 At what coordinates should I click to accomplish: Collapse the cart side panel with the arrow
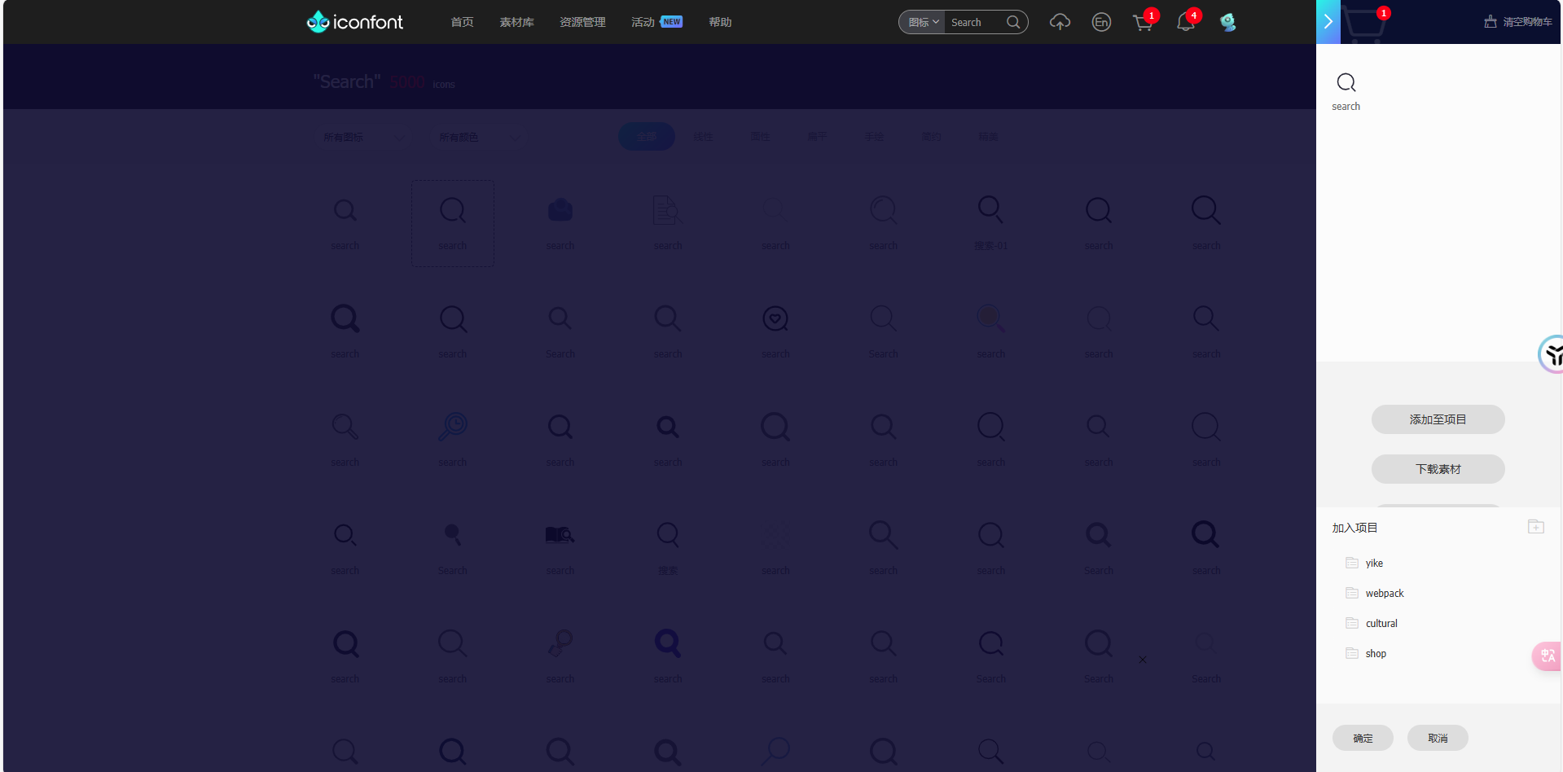click(x=1328, y=22)
